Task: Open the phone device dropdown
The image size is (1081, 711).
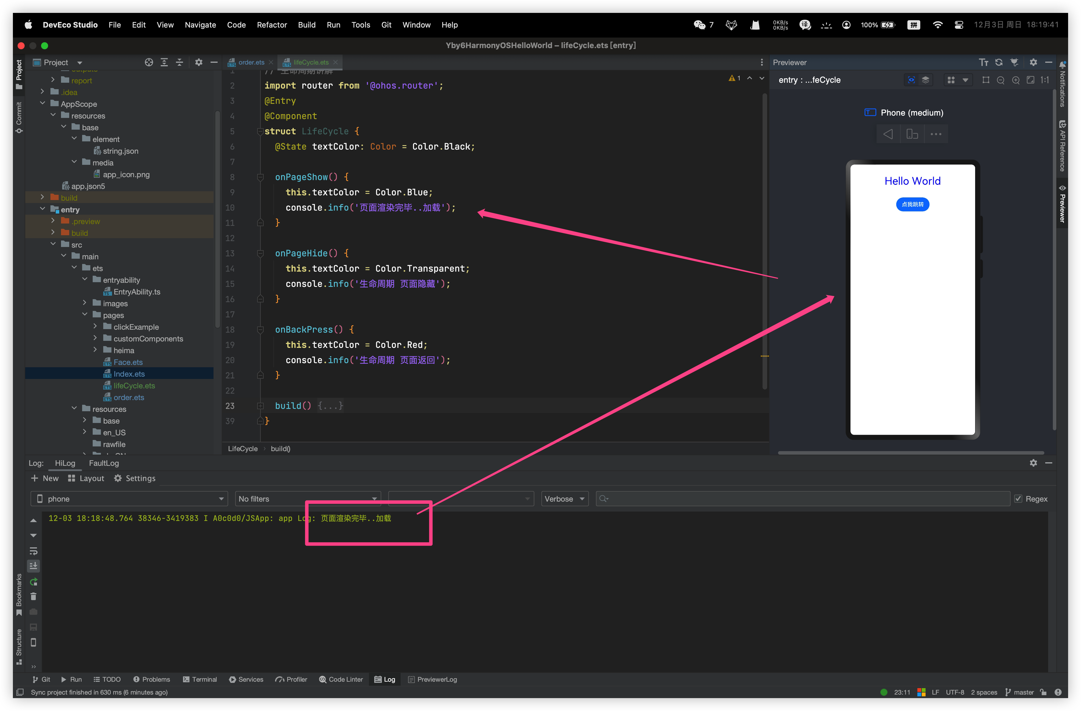Action: [x=129, y=499]
